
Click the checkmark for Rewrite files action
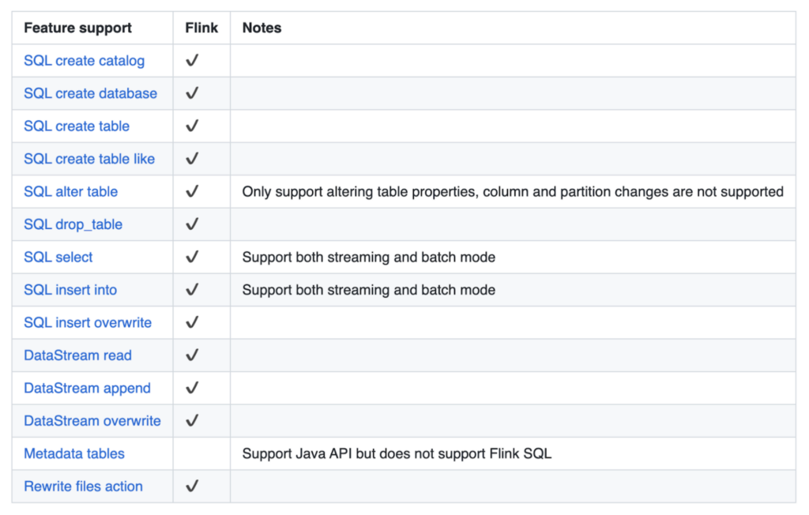(x=192, y=487)
